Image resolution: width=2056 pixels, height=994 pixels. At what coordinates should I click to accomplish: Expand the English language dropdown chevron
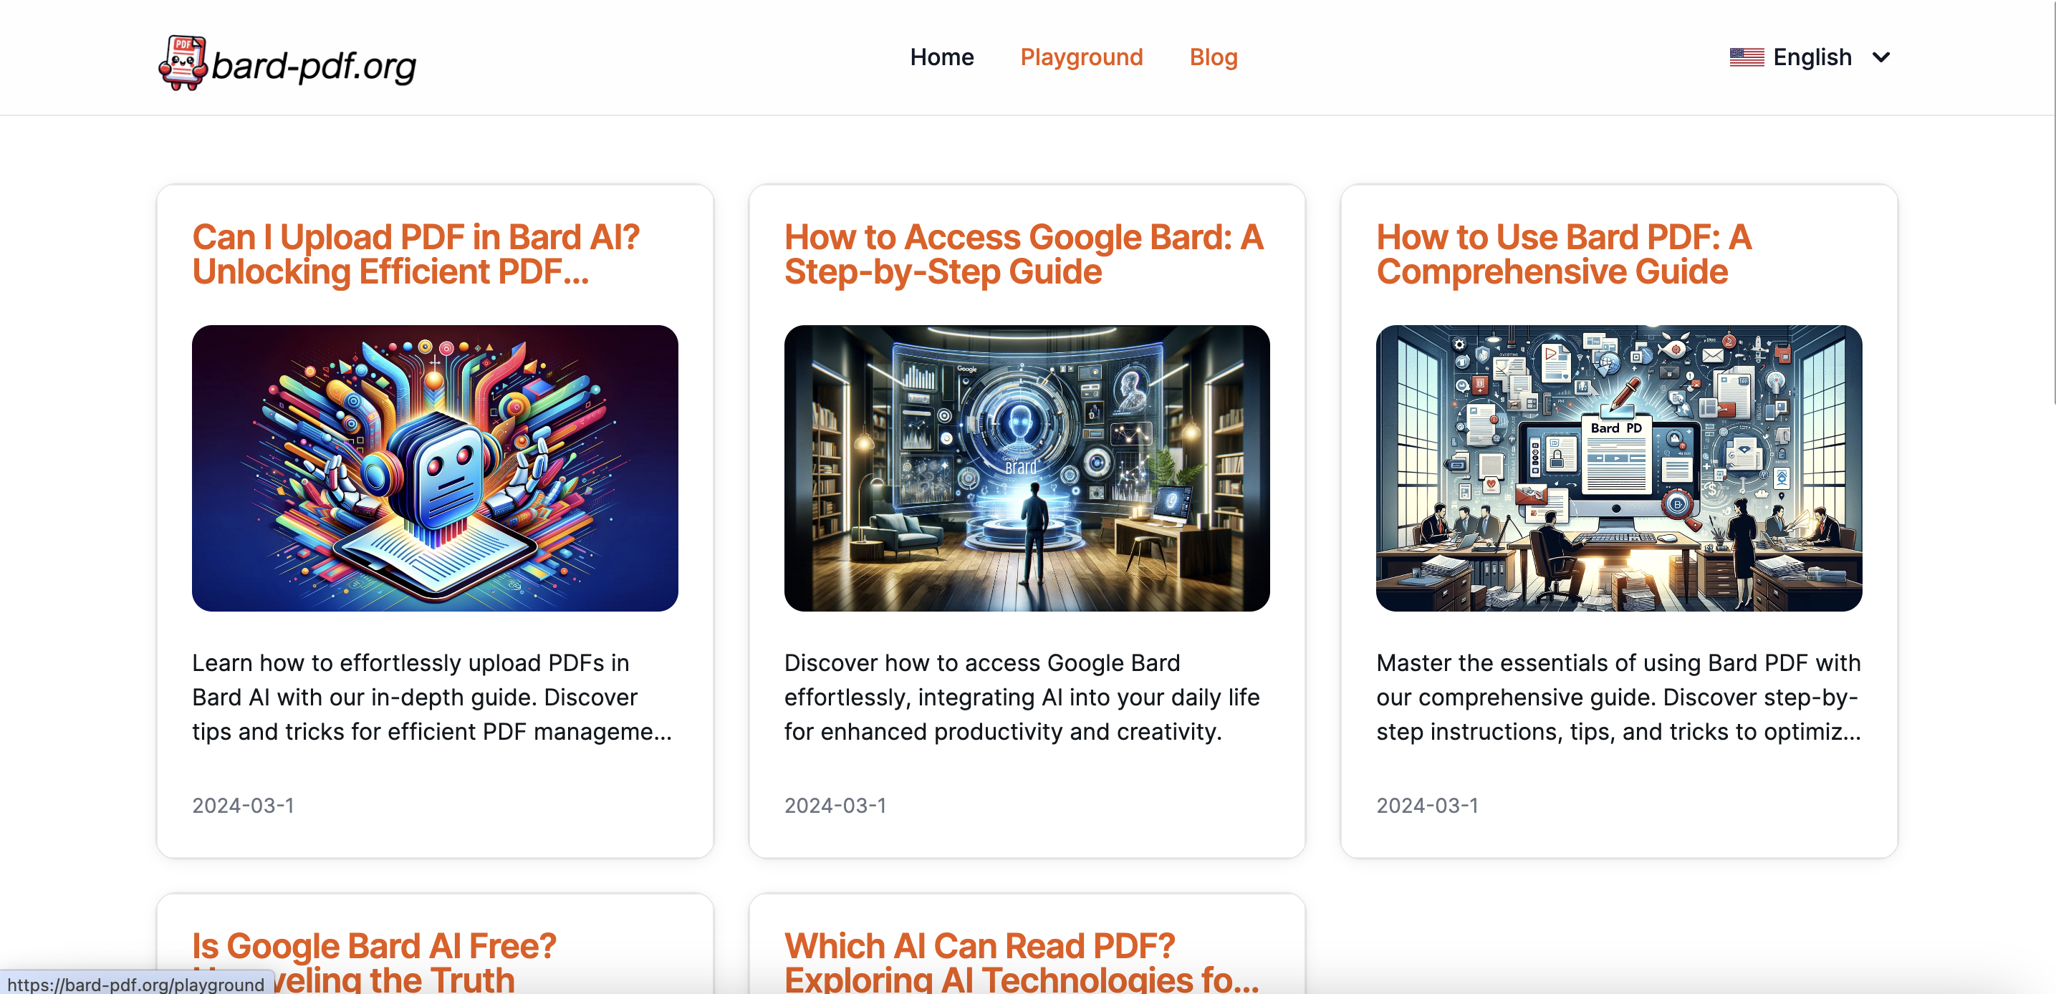pyautogui.click(x=1880, y=57)
